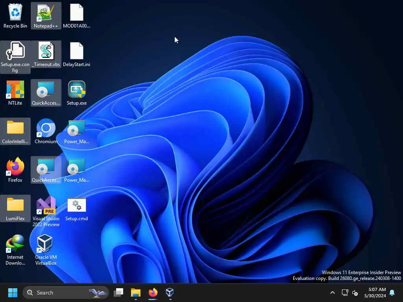Image resolution: width=403 pixels, height=302 pixels.
Task: Open the clock and date flyout
Action: [x=375, y=293]
